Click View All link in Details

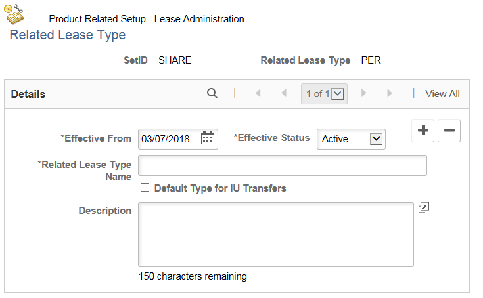point(442,94)
